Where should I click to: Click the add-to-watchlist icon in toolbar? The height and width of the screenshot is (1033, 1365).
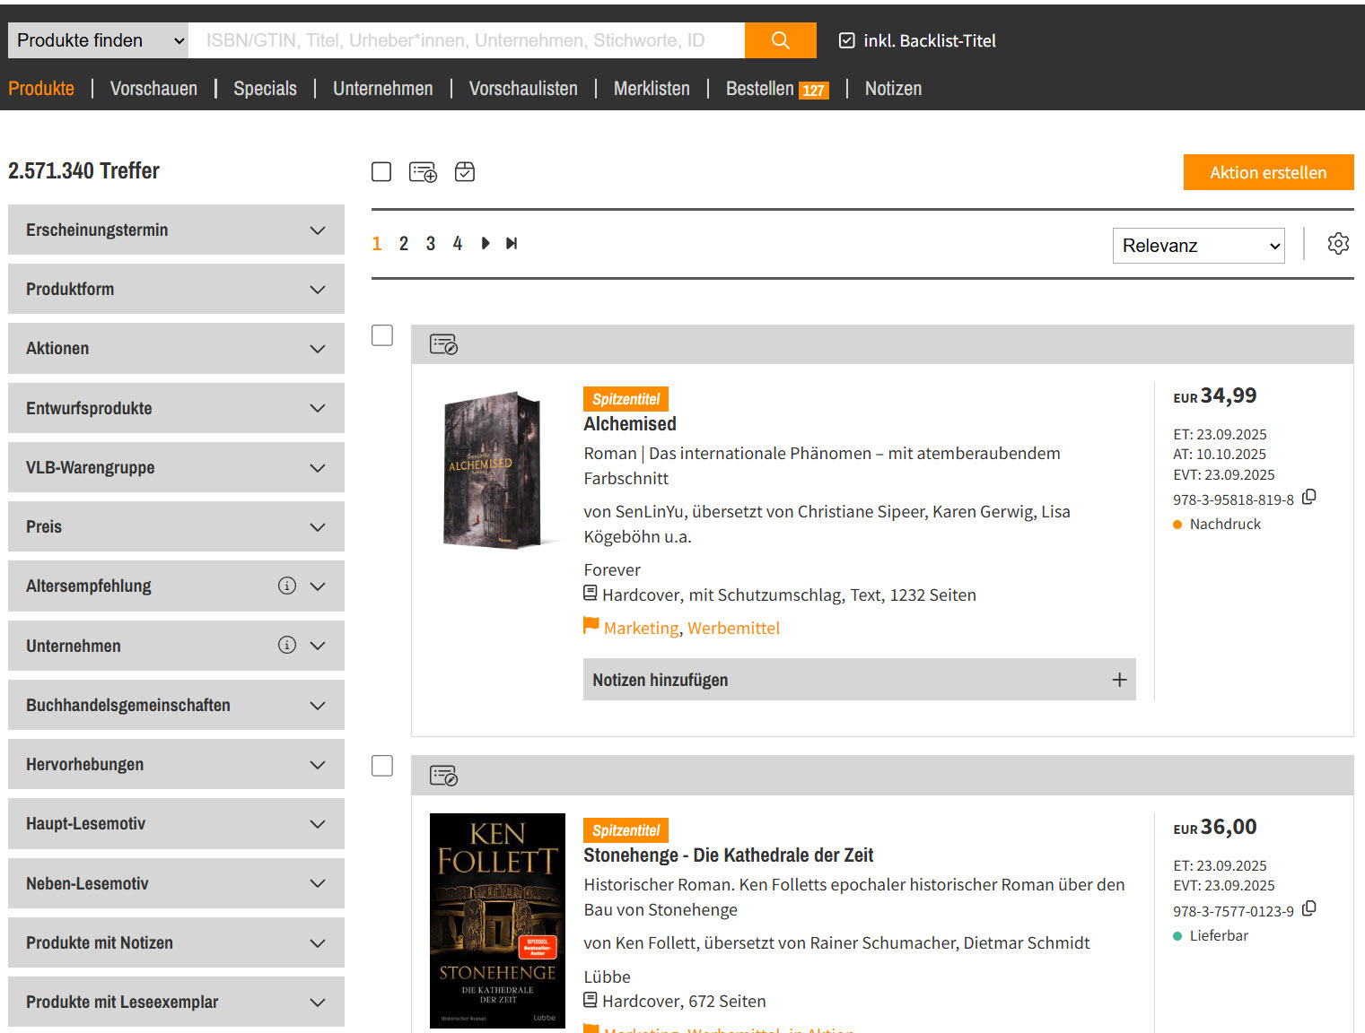[x=423, y=172]
